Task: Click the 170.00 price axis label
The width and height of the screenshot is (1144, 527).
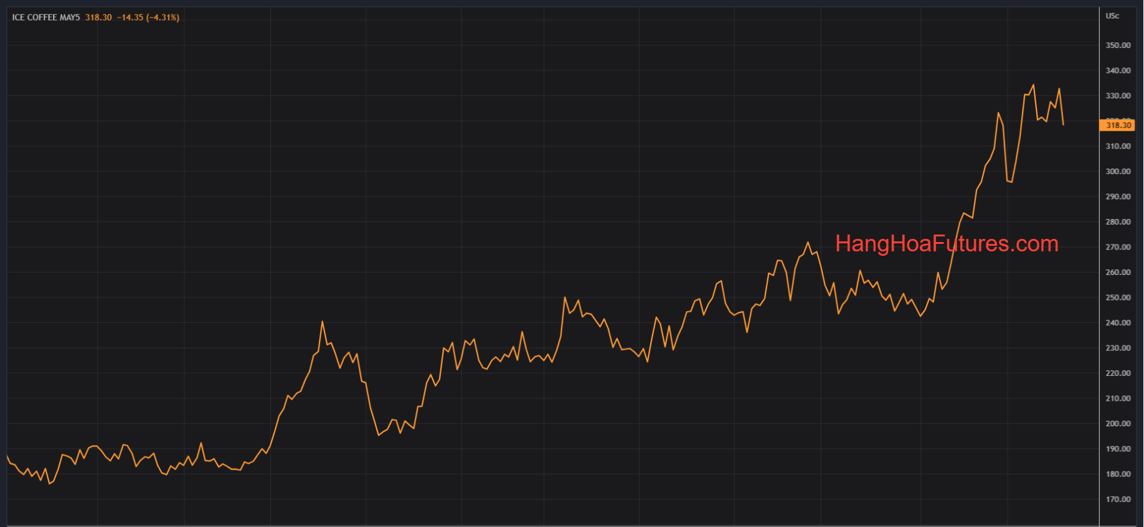Action: [x=1118, y=499]
